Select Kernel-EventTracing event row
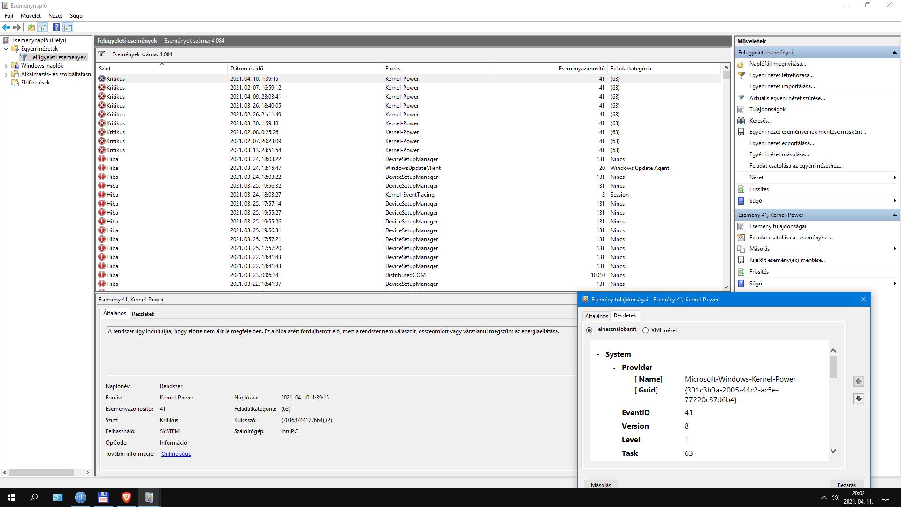This screenshot has height=507, width=901. point(408,195)
